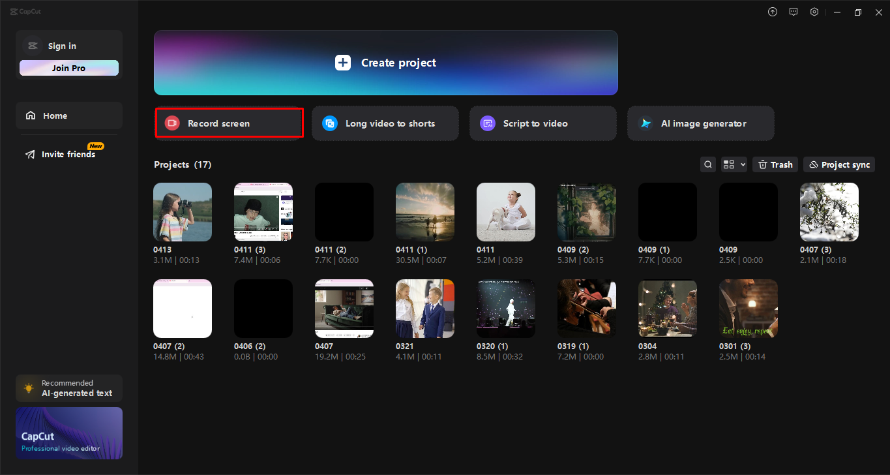890x475 pixels.
Task: Select the 0319 (1) project thumbnail
Action: [587, 309]
